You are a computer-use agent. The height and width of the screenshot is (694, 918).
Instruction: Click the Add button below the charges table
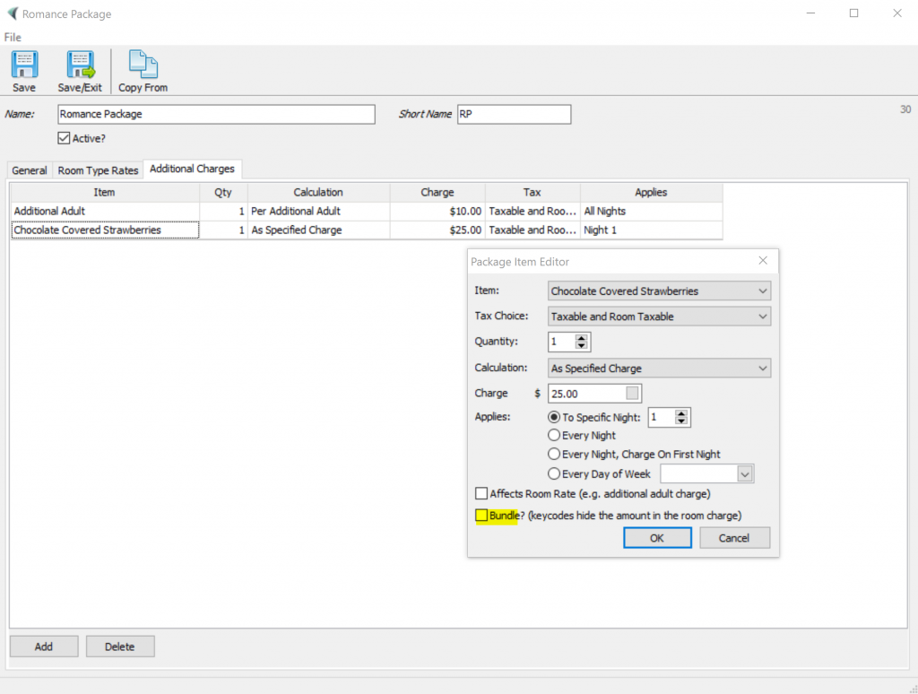[43, 646]
